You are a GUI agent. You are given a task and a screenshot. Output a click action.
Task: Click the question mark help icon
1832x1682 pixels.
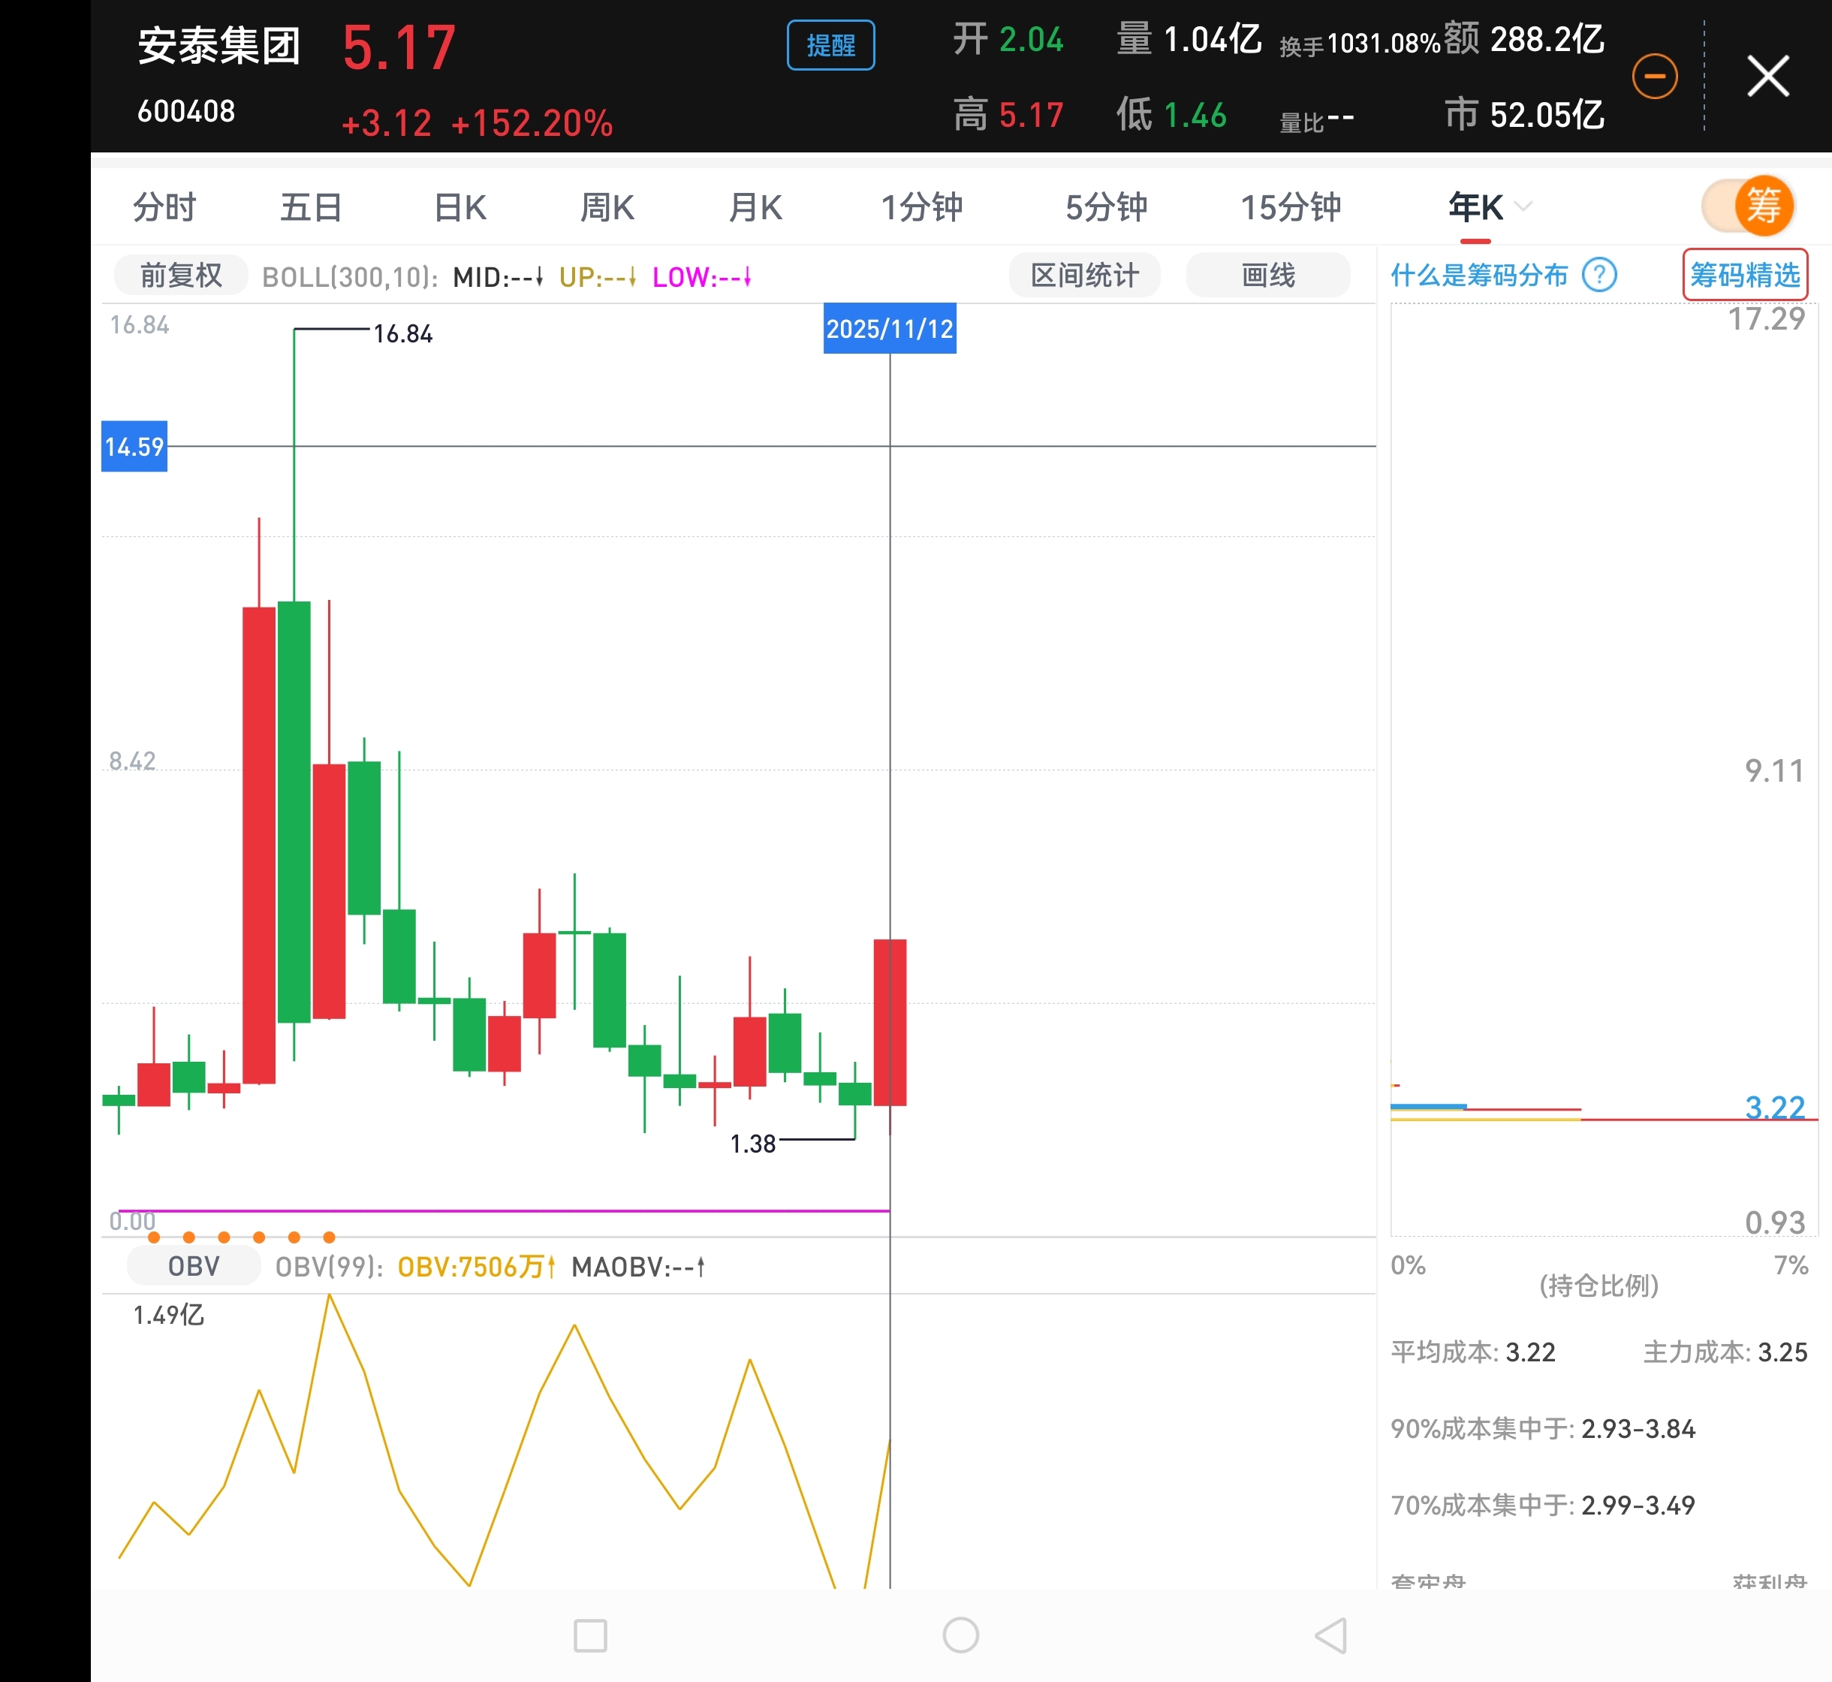pos(1599,275)
